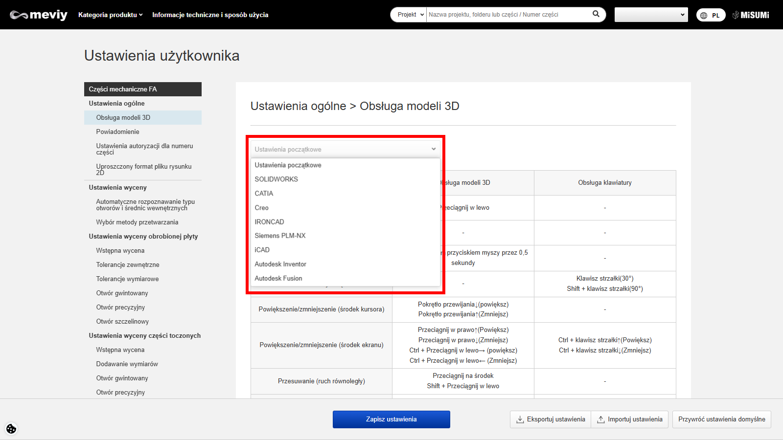The height and width of the screenshot is (440, 783).
Task: Click the search magnifier icon
Action: click(596, 14)
